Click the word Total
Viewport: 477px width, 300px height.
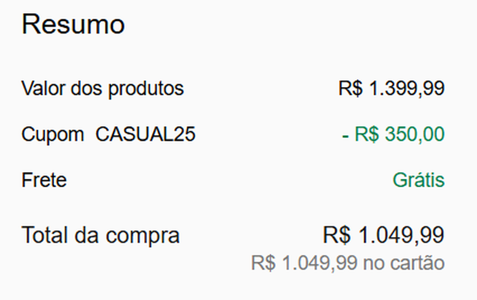pyautogui.click(x=46, y=235)
